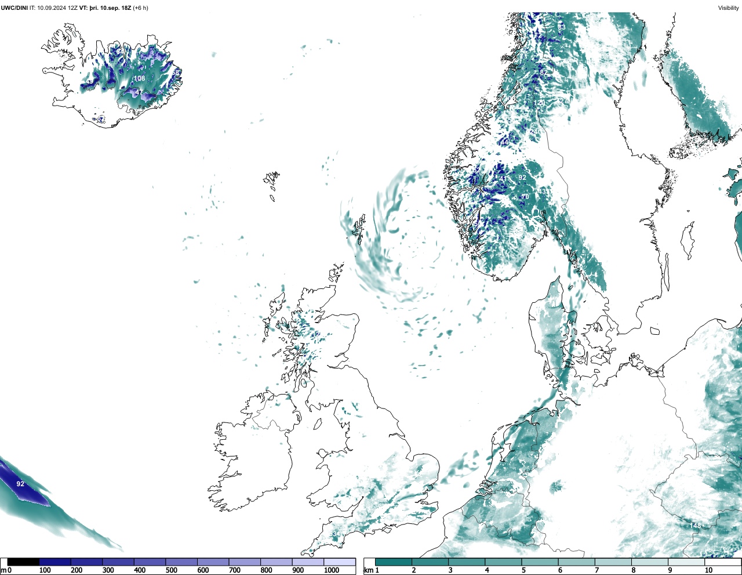Click the "m" unit label on legend

pyautogui.click(x=3, y=570)
